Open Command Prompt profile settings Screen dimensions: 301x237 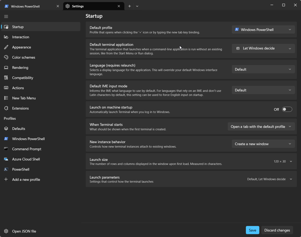point(41,149)
